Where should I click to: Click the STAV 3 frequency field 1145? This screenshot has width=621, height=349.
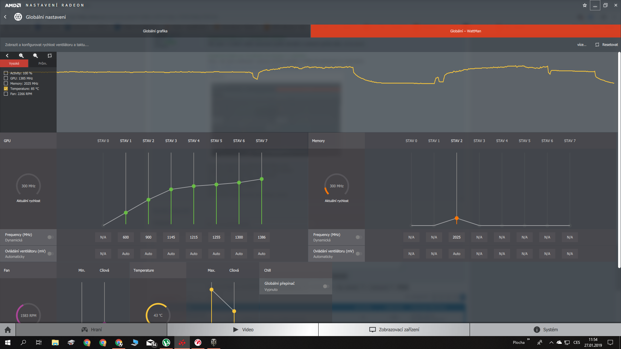(x=171, y=237)
